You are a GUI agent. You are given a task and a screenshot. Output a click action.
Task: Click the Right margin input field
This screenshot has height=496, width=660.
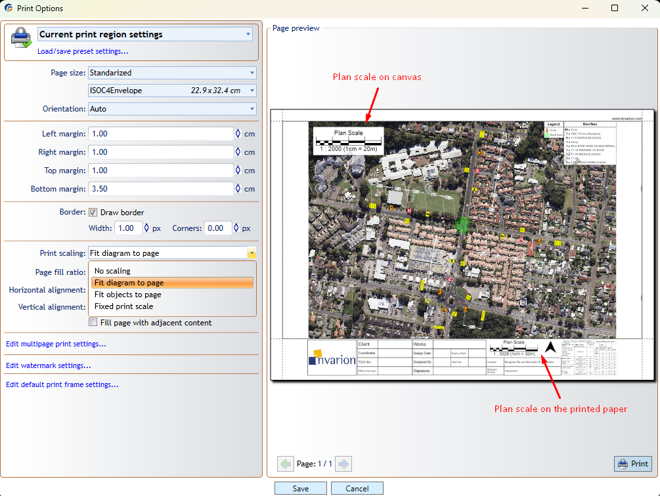pos(161,152)
